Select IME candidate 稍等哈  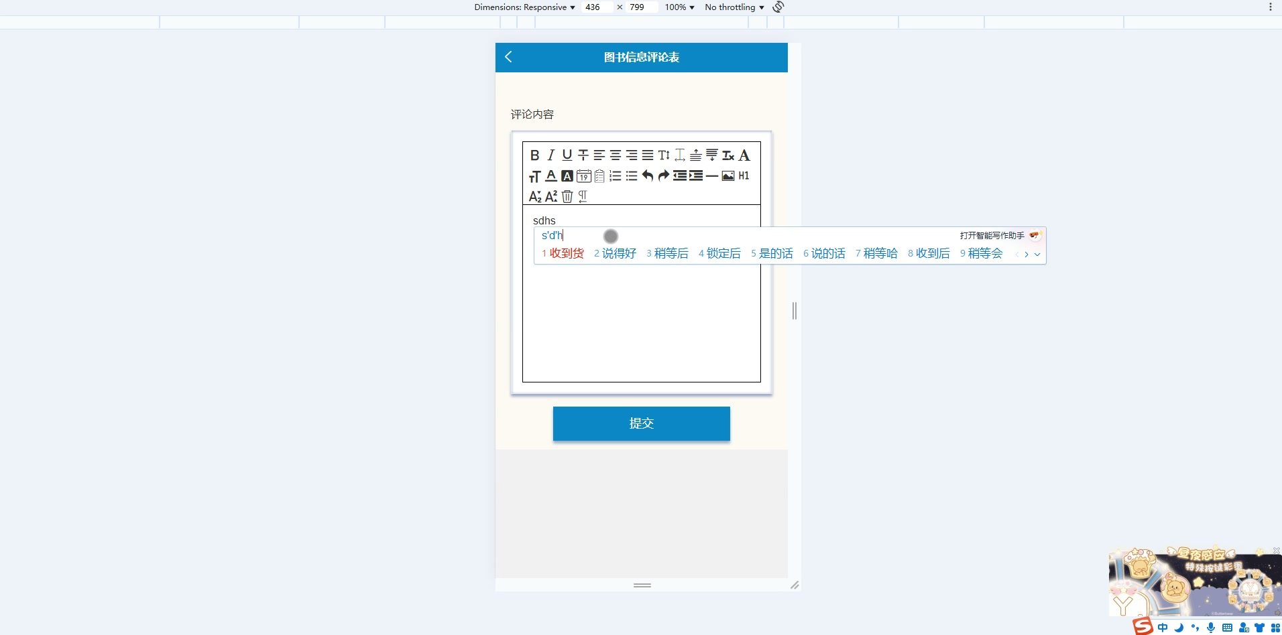point(876,253)
